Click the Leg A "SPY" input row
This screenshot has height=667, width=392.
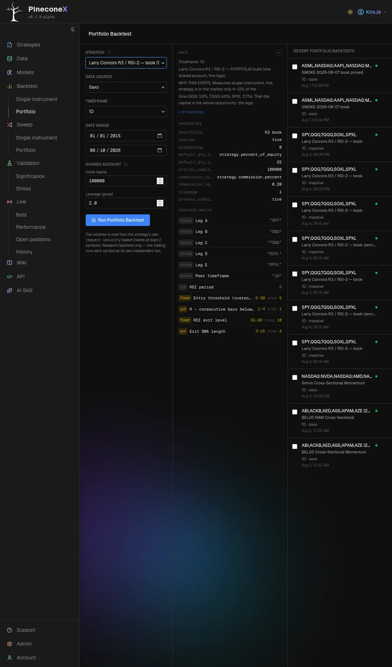point(230,221)
